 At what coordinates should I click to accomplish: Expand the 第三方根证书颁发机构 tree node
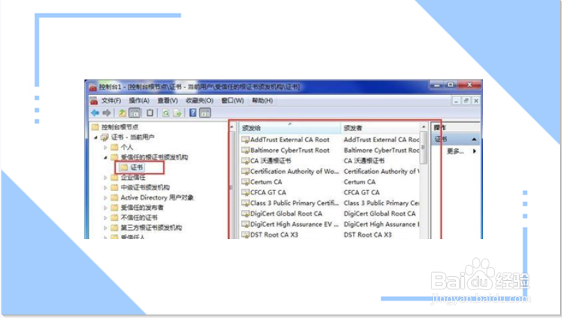pyautogui.click(x=105, y=227)
